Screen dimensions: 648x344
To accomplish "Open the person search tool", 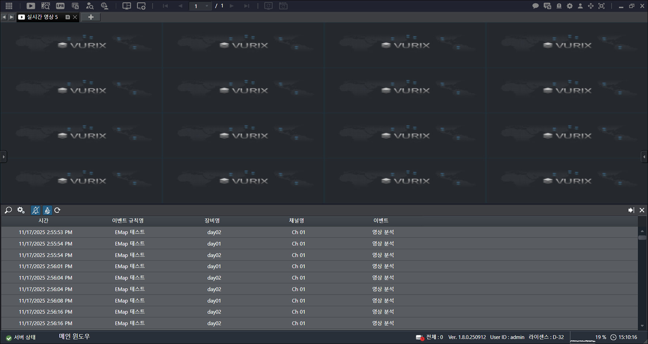I will tap(90, 6).
